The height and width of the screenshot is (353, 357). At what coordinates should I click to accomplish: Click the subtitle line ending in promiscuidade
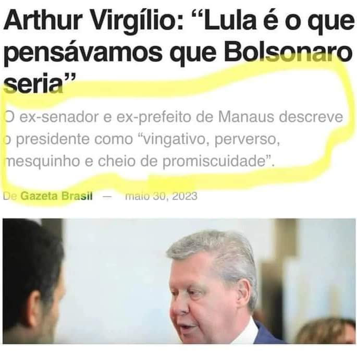[x=139, y=161]
